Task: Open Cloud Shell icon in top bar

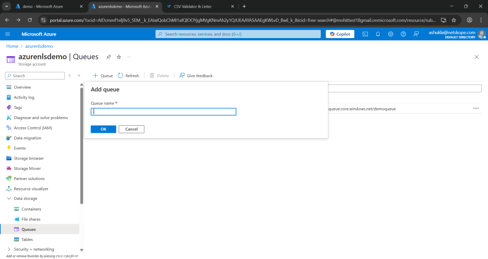Action: click(x=365, y=34)
